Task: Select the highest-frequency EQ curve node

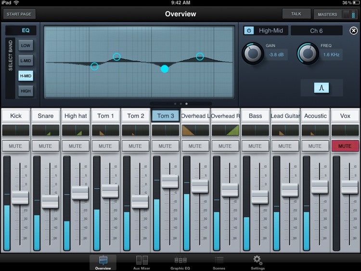Action: point(200,56)
